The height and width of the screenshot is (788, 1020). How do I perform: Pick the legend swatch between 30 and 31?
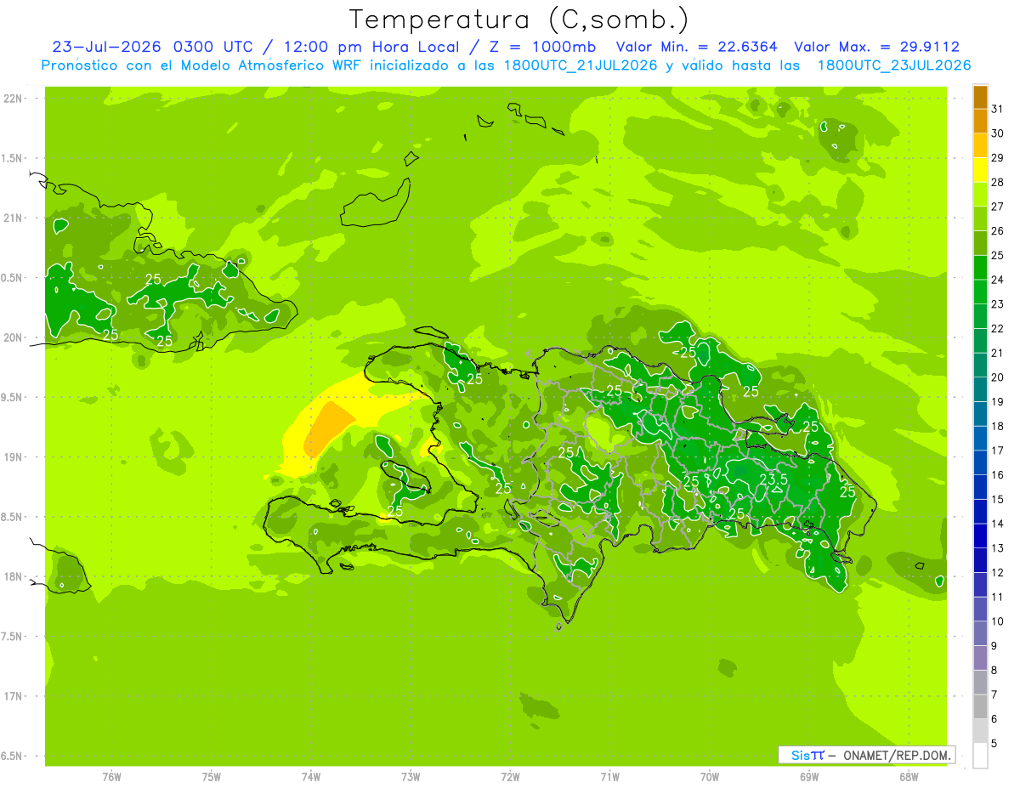[980, 121]
